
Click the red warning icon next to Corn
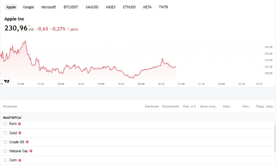20,160
